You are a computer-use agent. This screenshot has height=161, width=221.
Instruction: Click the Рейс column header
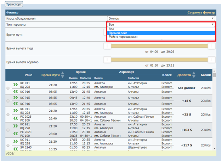[28, 75]
